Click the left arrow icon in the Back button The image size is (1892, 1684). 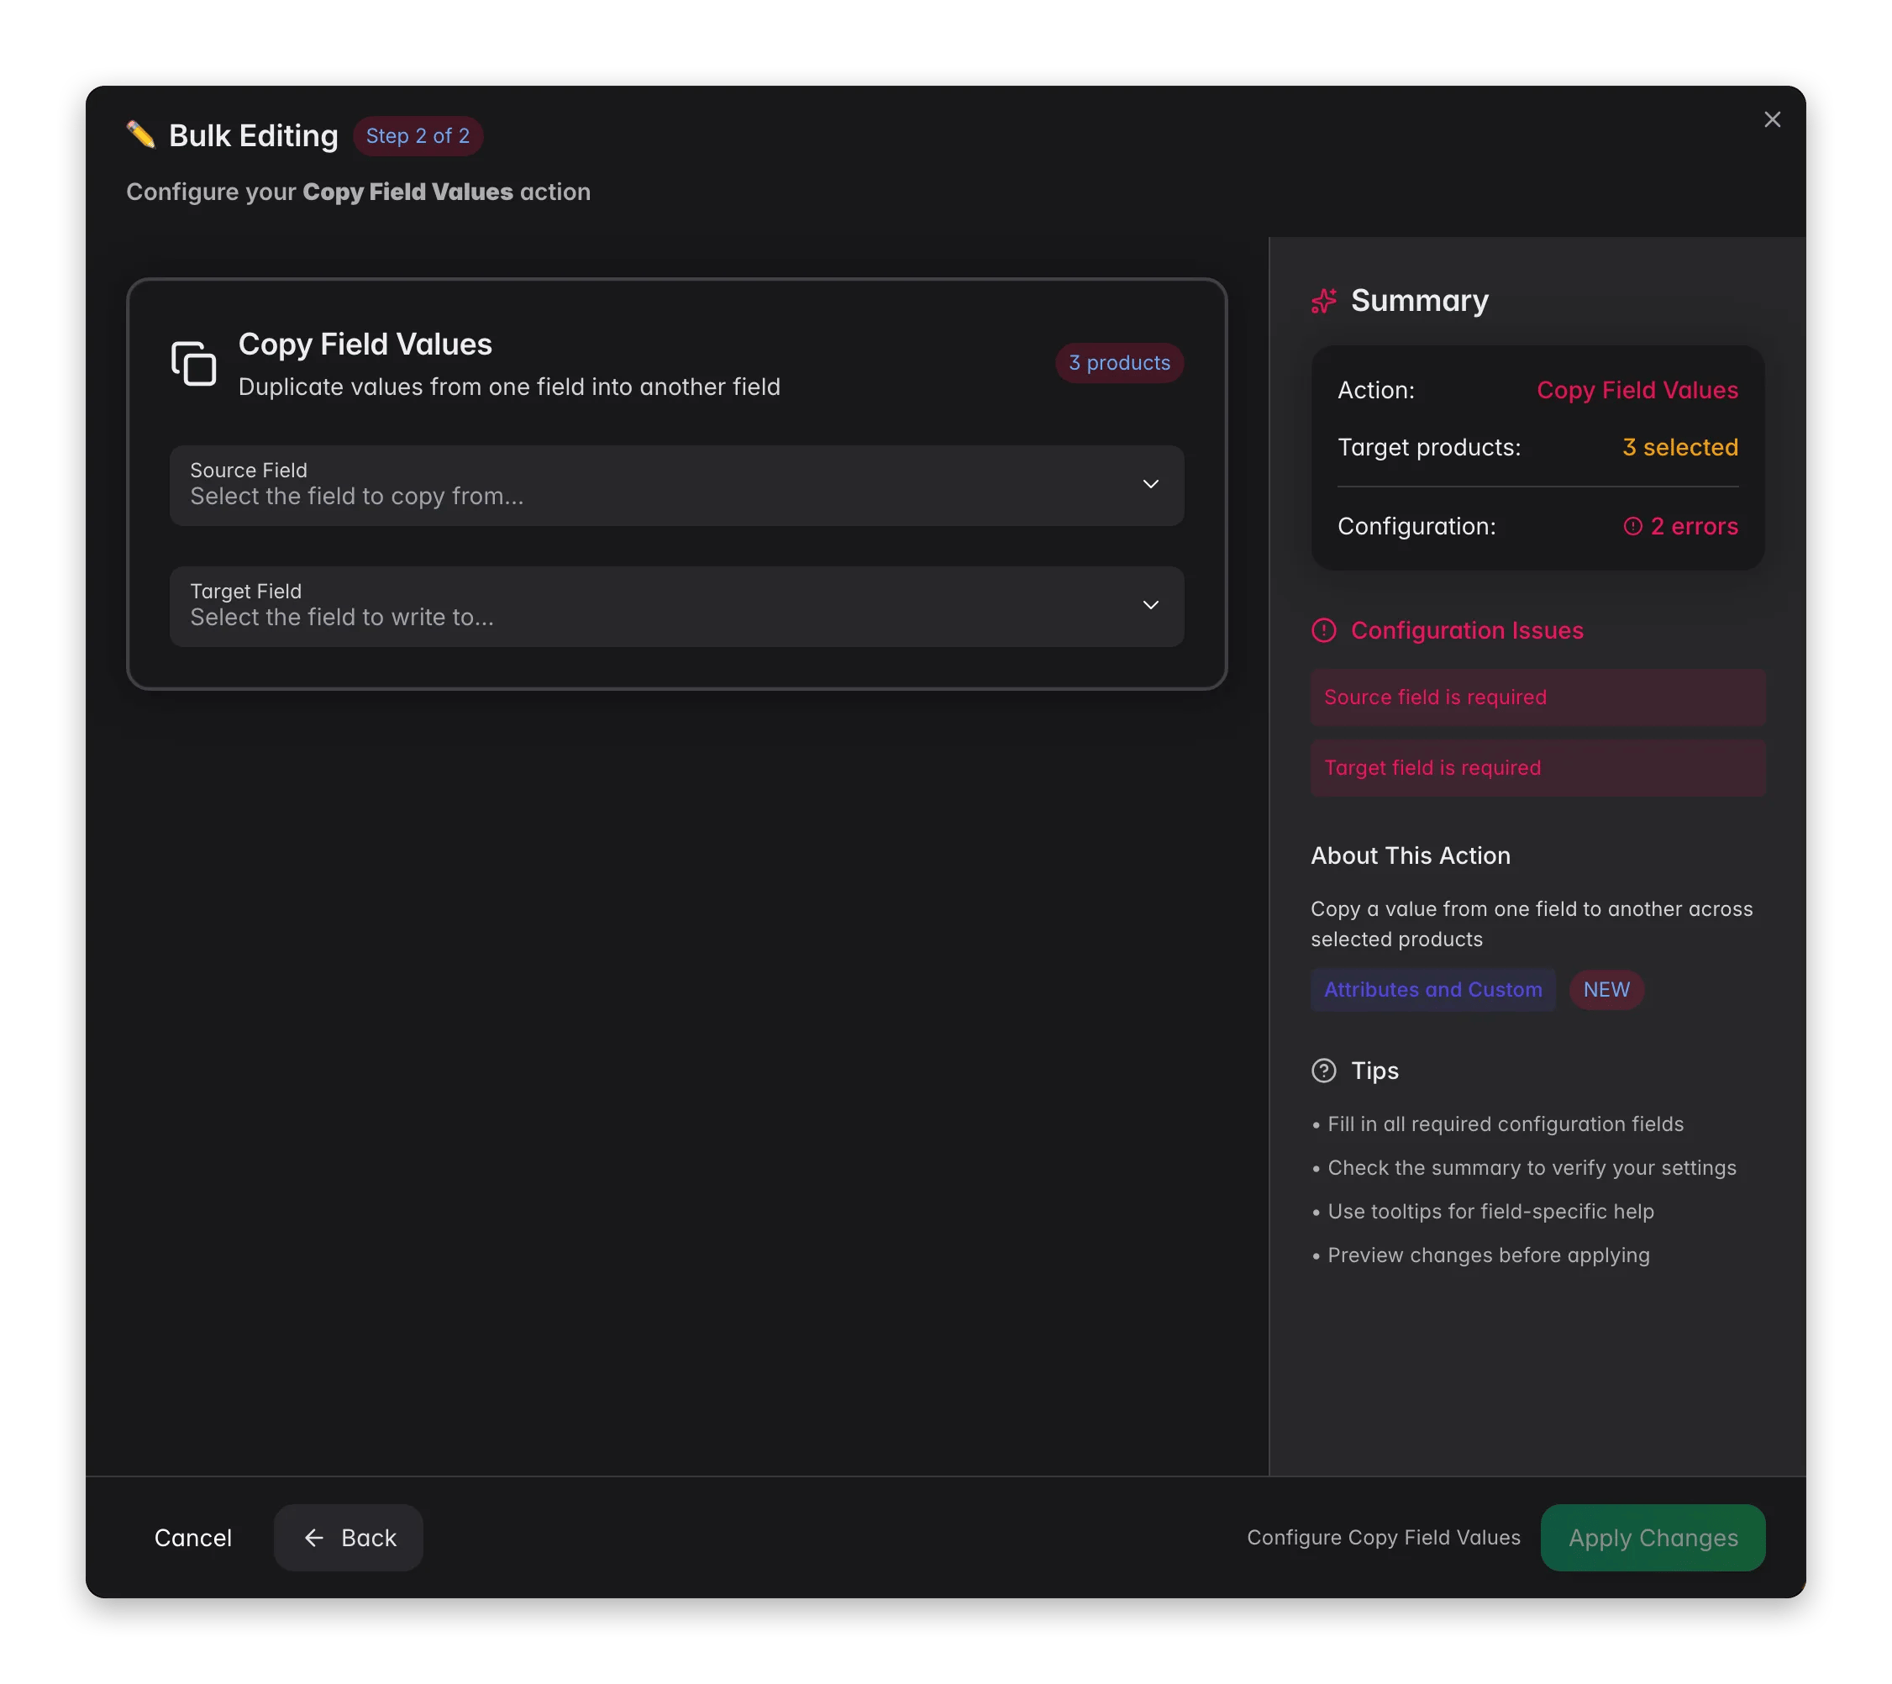pyautogui.click(x=313, y=1538)
